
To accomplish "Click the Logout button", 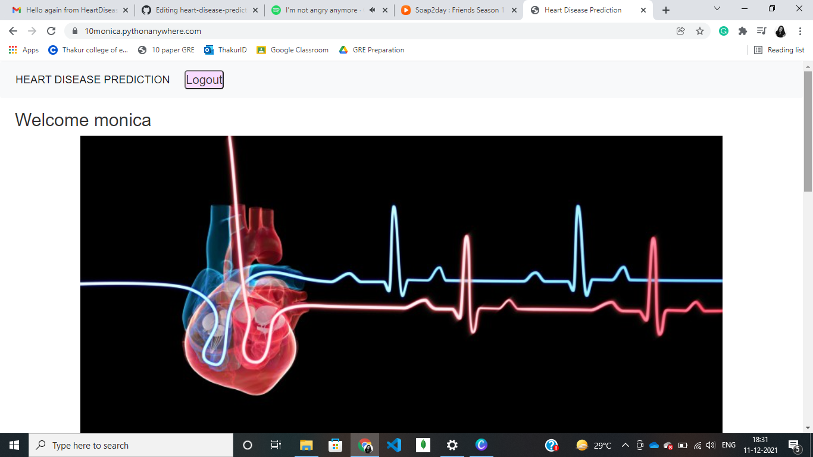I will tap(204, 79).
